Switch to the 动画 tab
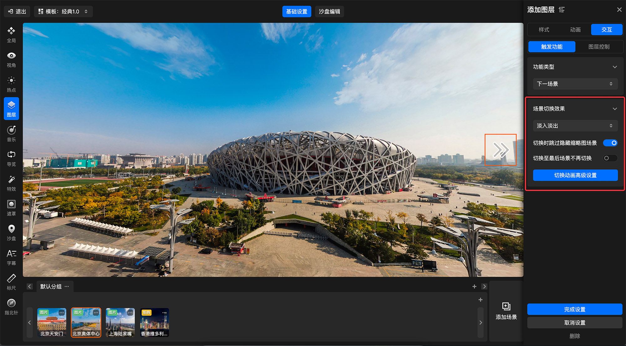This screenshot has width=626, height=346. 575,30
